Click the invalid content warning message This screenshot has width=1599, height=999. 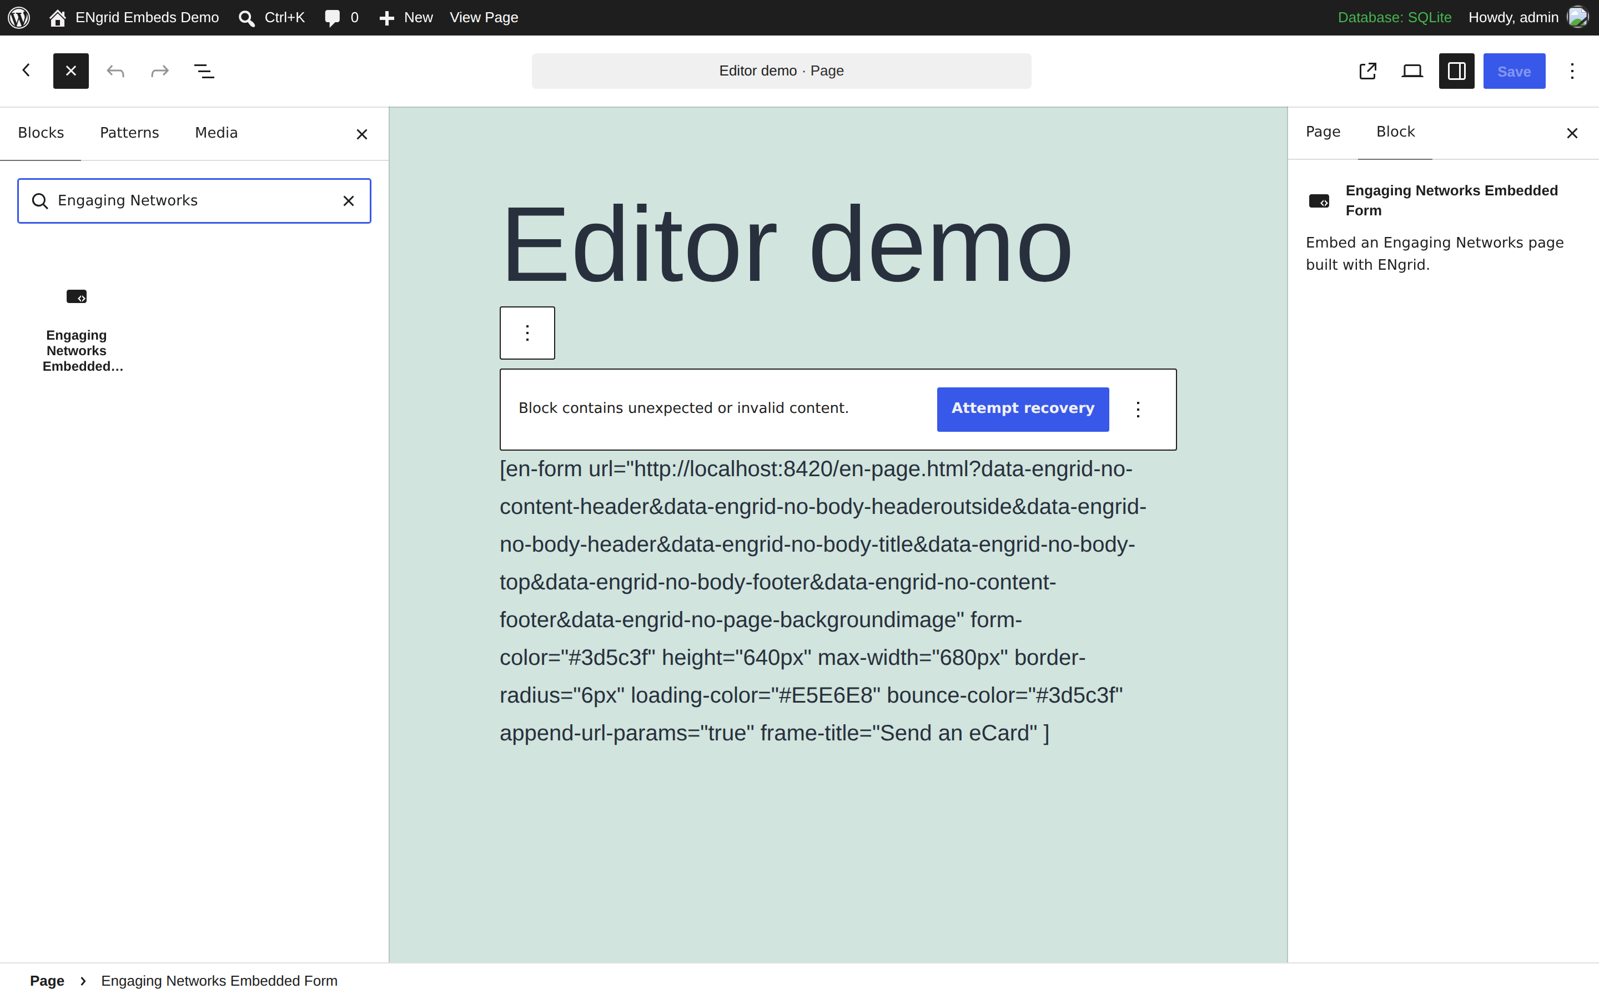tap(683, 408)
